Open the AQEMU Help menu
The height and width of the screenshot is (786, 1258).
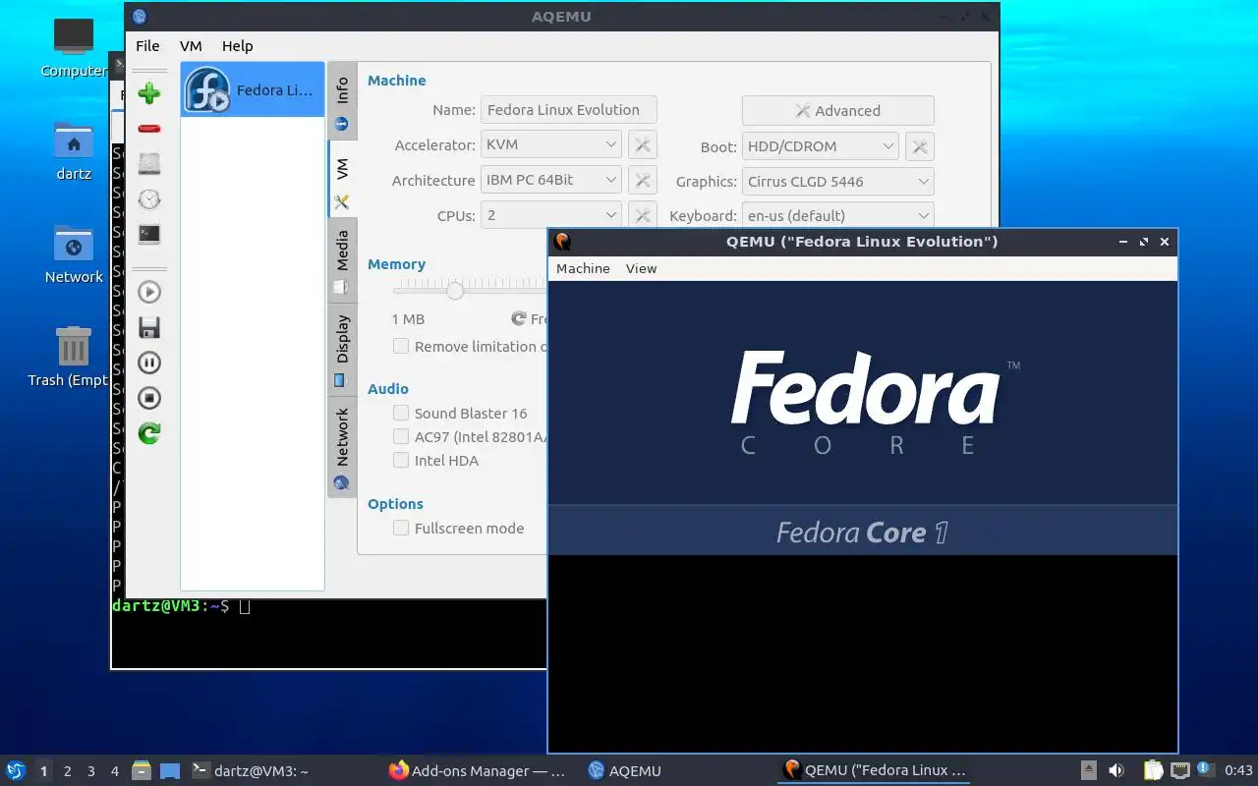[x=237, y=46]
